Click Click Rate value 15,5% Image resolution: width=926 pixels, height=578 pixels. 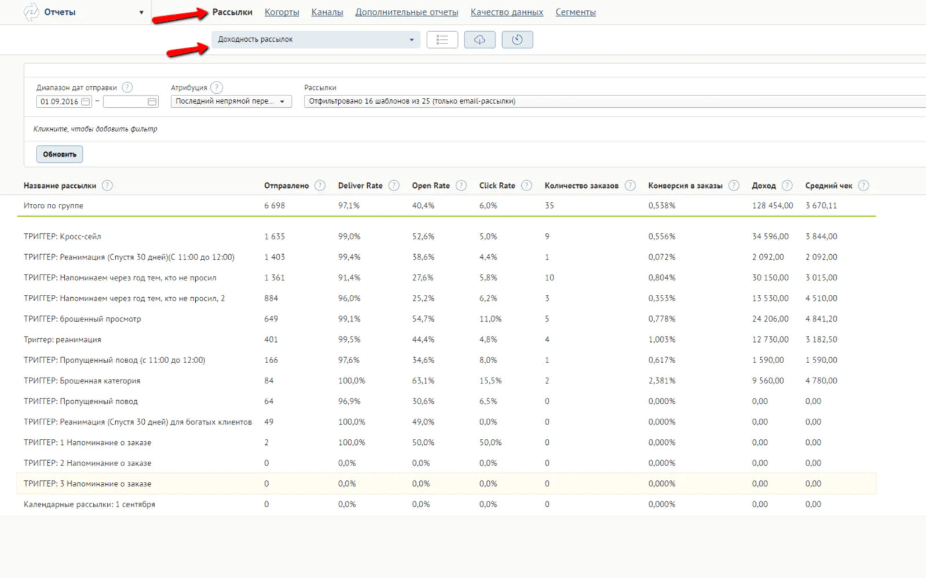click(491, 381)
